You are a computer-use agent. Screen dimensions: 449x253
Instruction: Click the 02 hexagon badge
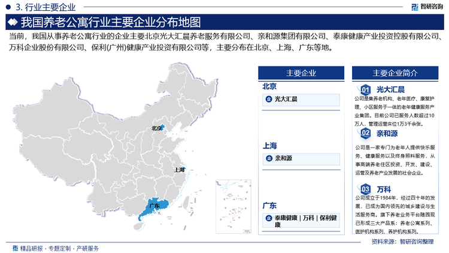point(365,133)
